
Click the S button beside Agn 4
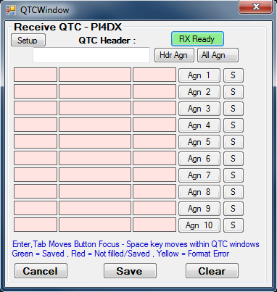(233, 125)
